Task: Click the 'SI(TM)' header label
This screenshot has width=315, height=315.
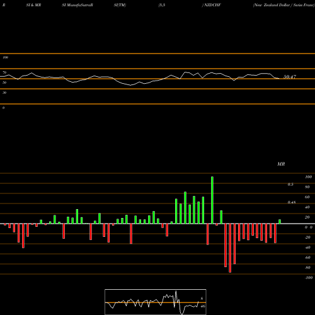Action: point(120,5)
